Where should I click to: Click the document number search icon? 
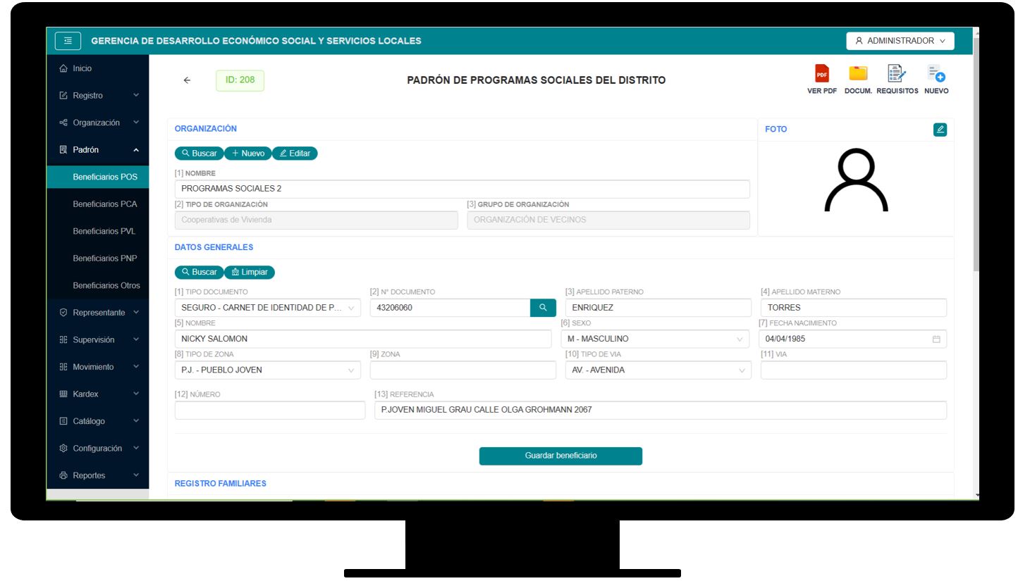click(543, 308)
